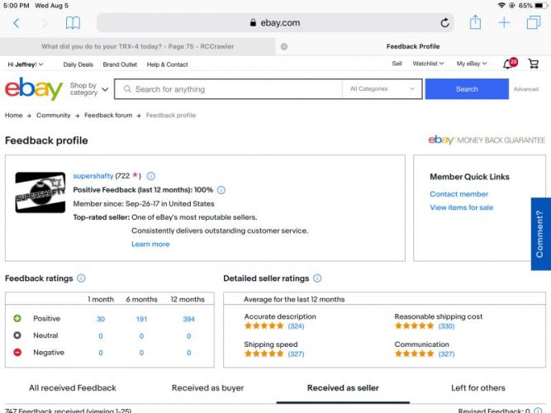The width and height of the screenshot is (551, 413).
Task: Click 12 months Positive count 394
Action: [188, 319]
